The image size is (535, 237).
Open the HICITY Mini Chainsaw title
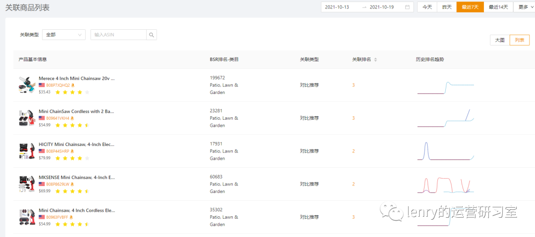[75, 144]
